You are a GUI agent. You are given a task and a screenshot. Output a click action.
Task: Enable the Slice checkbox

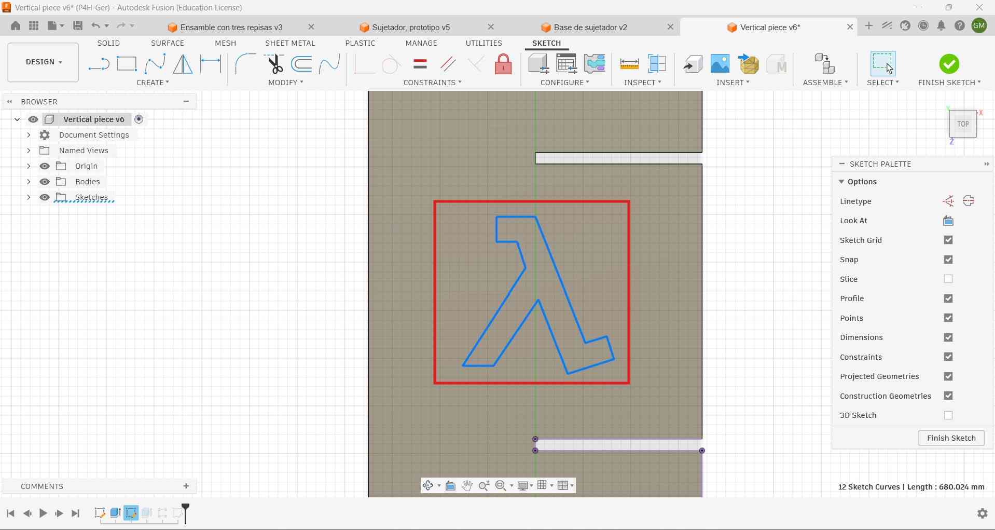tap(948, 279)
